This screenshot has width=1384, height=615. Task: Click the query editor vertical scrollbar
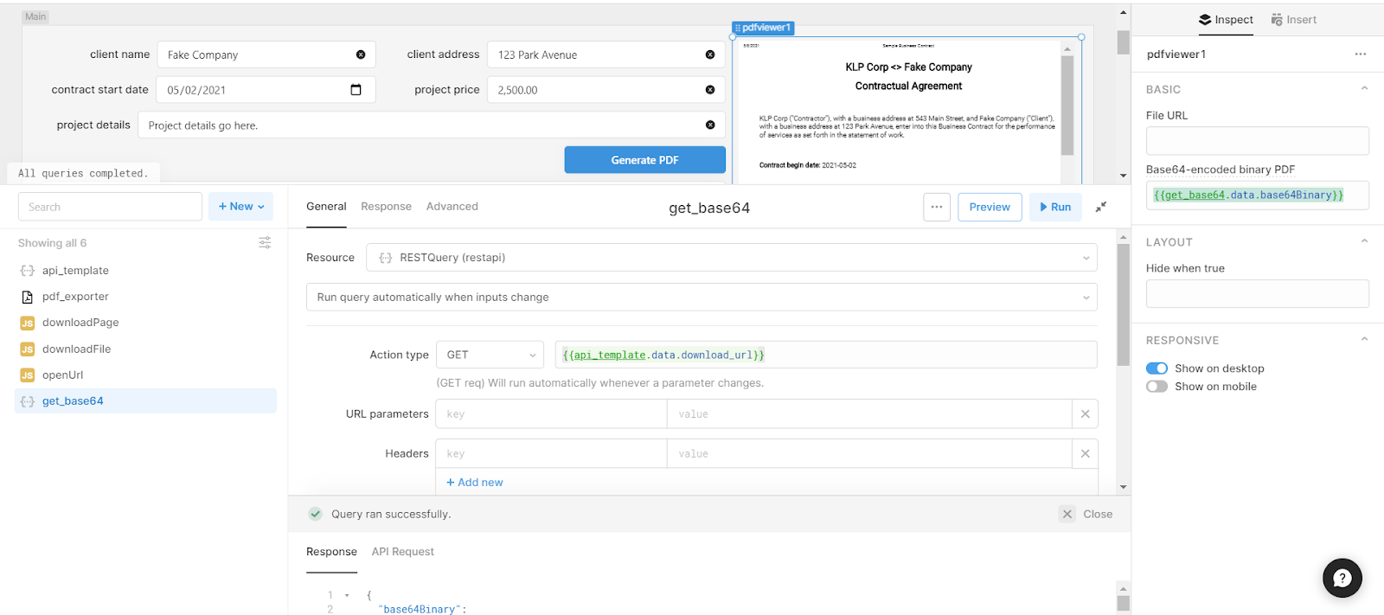click(1124, 304)
